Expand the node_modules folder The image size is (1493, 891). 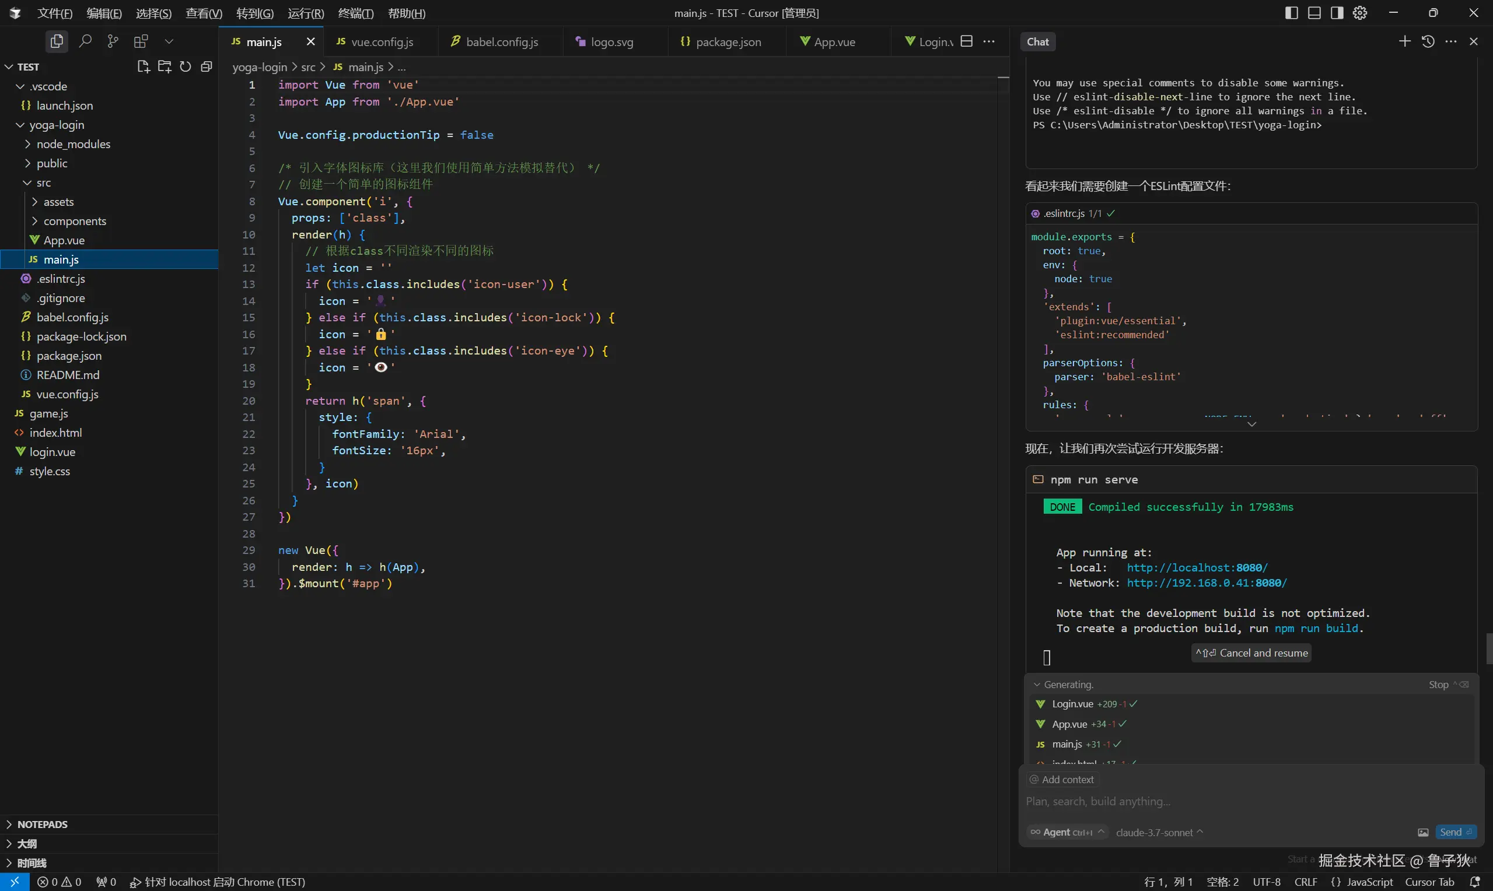(x=73, y=144)
